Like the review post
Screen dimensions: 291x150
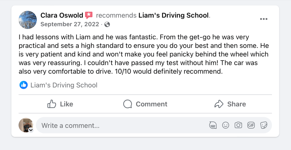[60, 104]
